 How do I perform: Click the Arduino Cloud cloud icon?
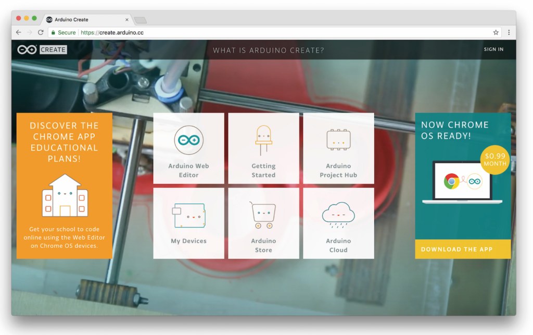tap(338, 215)
